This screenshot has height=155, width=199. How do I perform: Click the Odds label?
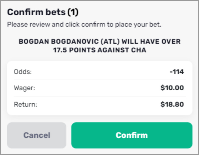point(23,72)
